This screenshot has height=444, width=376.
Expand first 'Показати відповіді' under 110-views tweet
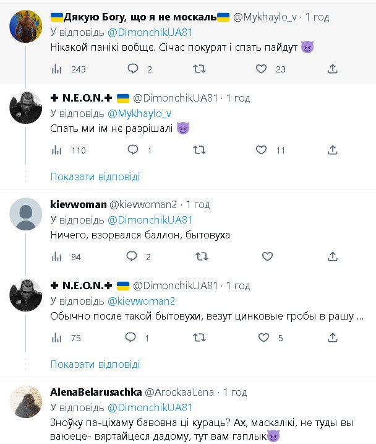click(95, 176)
